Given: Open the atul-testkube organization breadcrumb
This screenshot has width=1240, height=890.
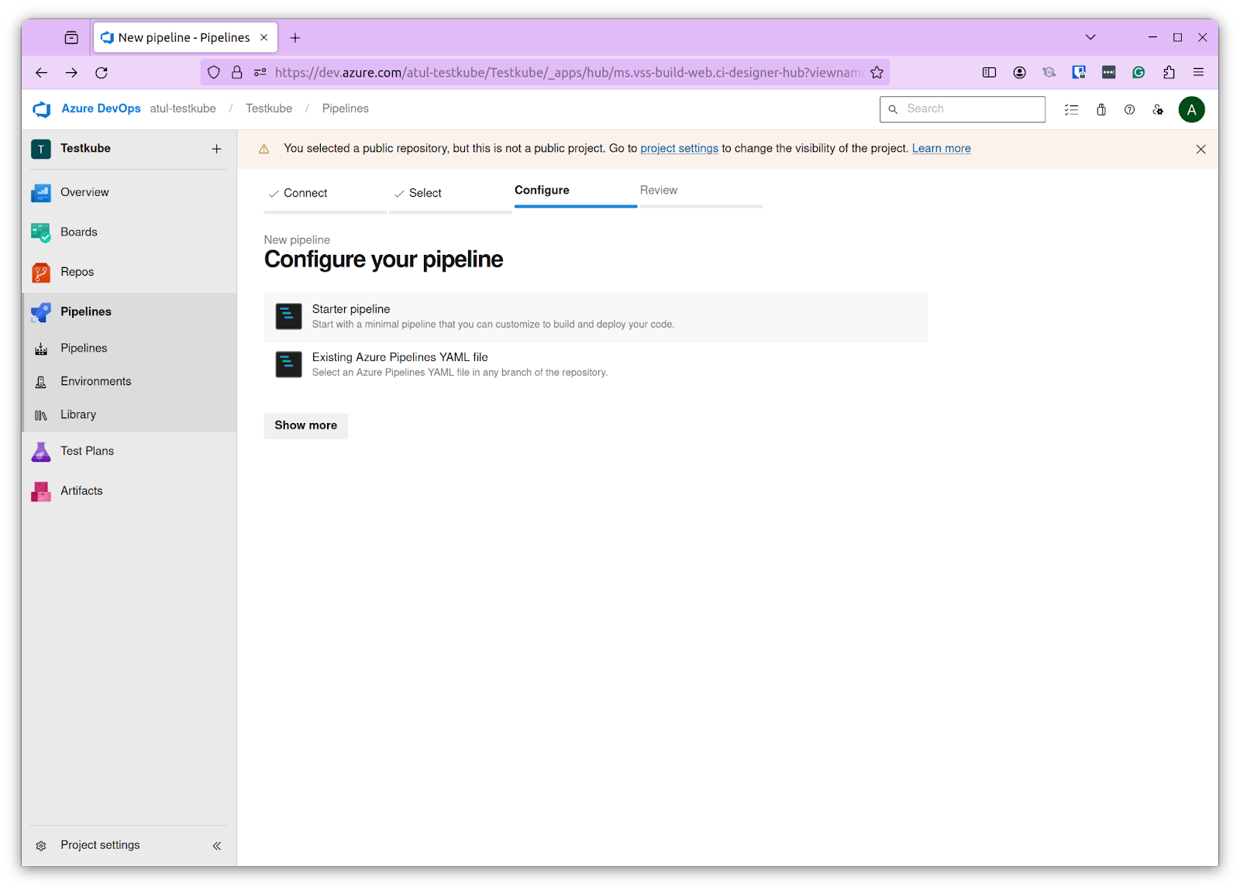Looking at the screenshot, I should click(x=183, y=109).
